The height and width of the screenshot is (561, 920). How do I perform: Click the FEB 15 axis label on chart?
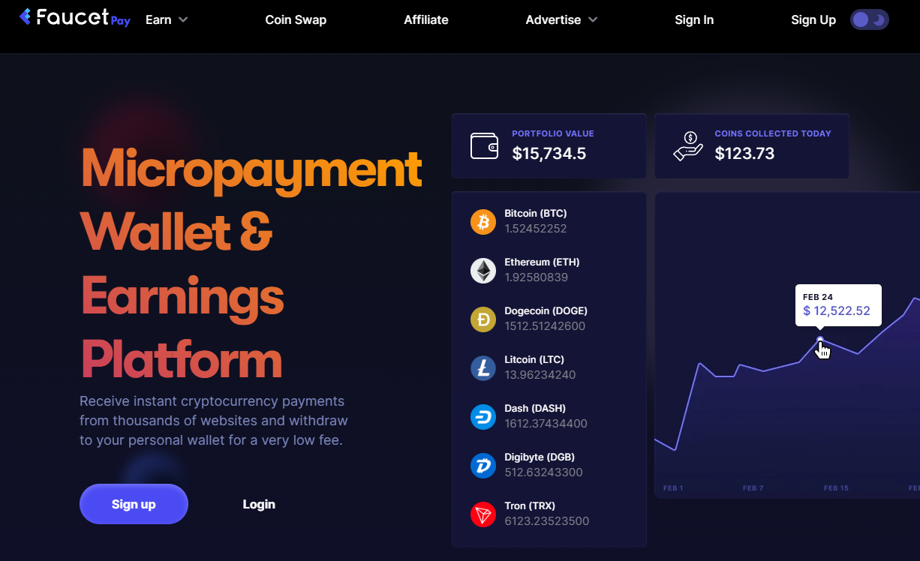point(836,487)
